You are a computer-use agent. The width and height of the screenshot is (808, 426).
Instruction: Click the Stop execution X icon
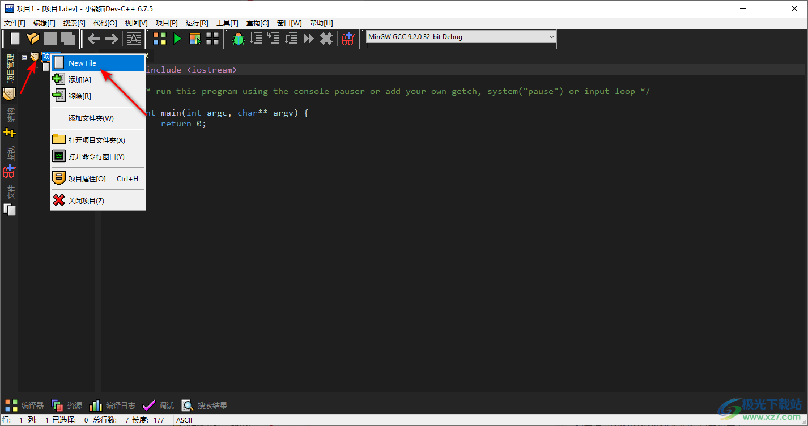(326, 39)
